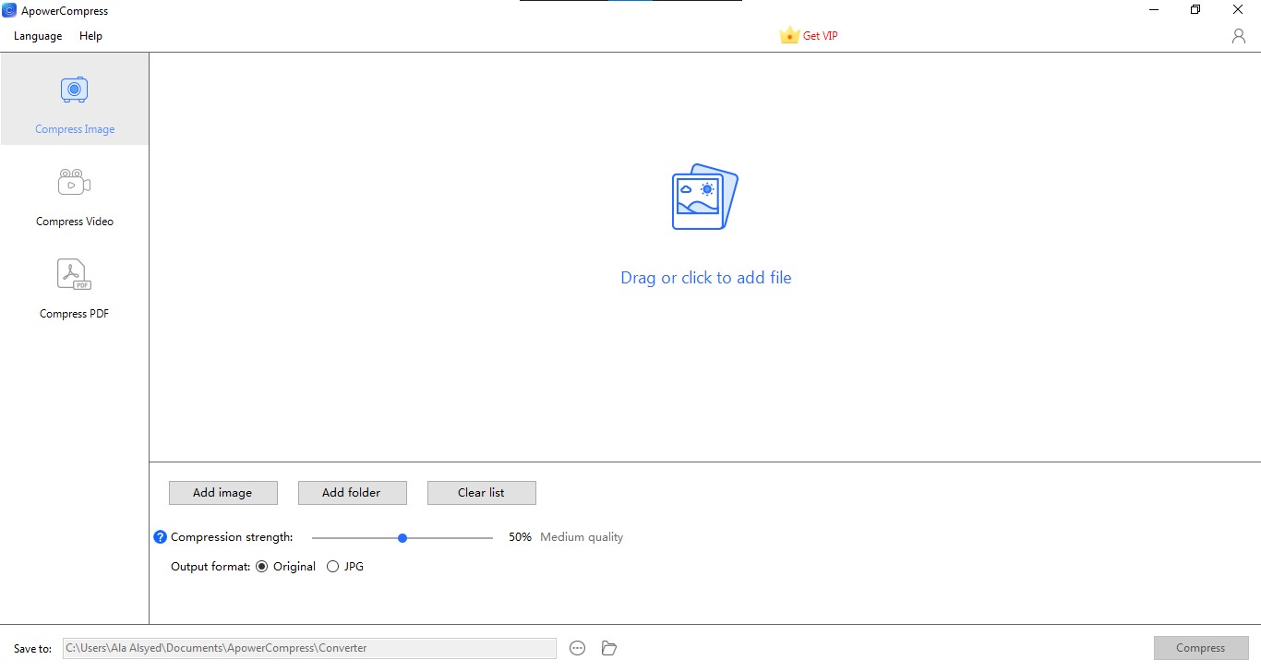Click the picture icon to add files

(x=705, y=197)
